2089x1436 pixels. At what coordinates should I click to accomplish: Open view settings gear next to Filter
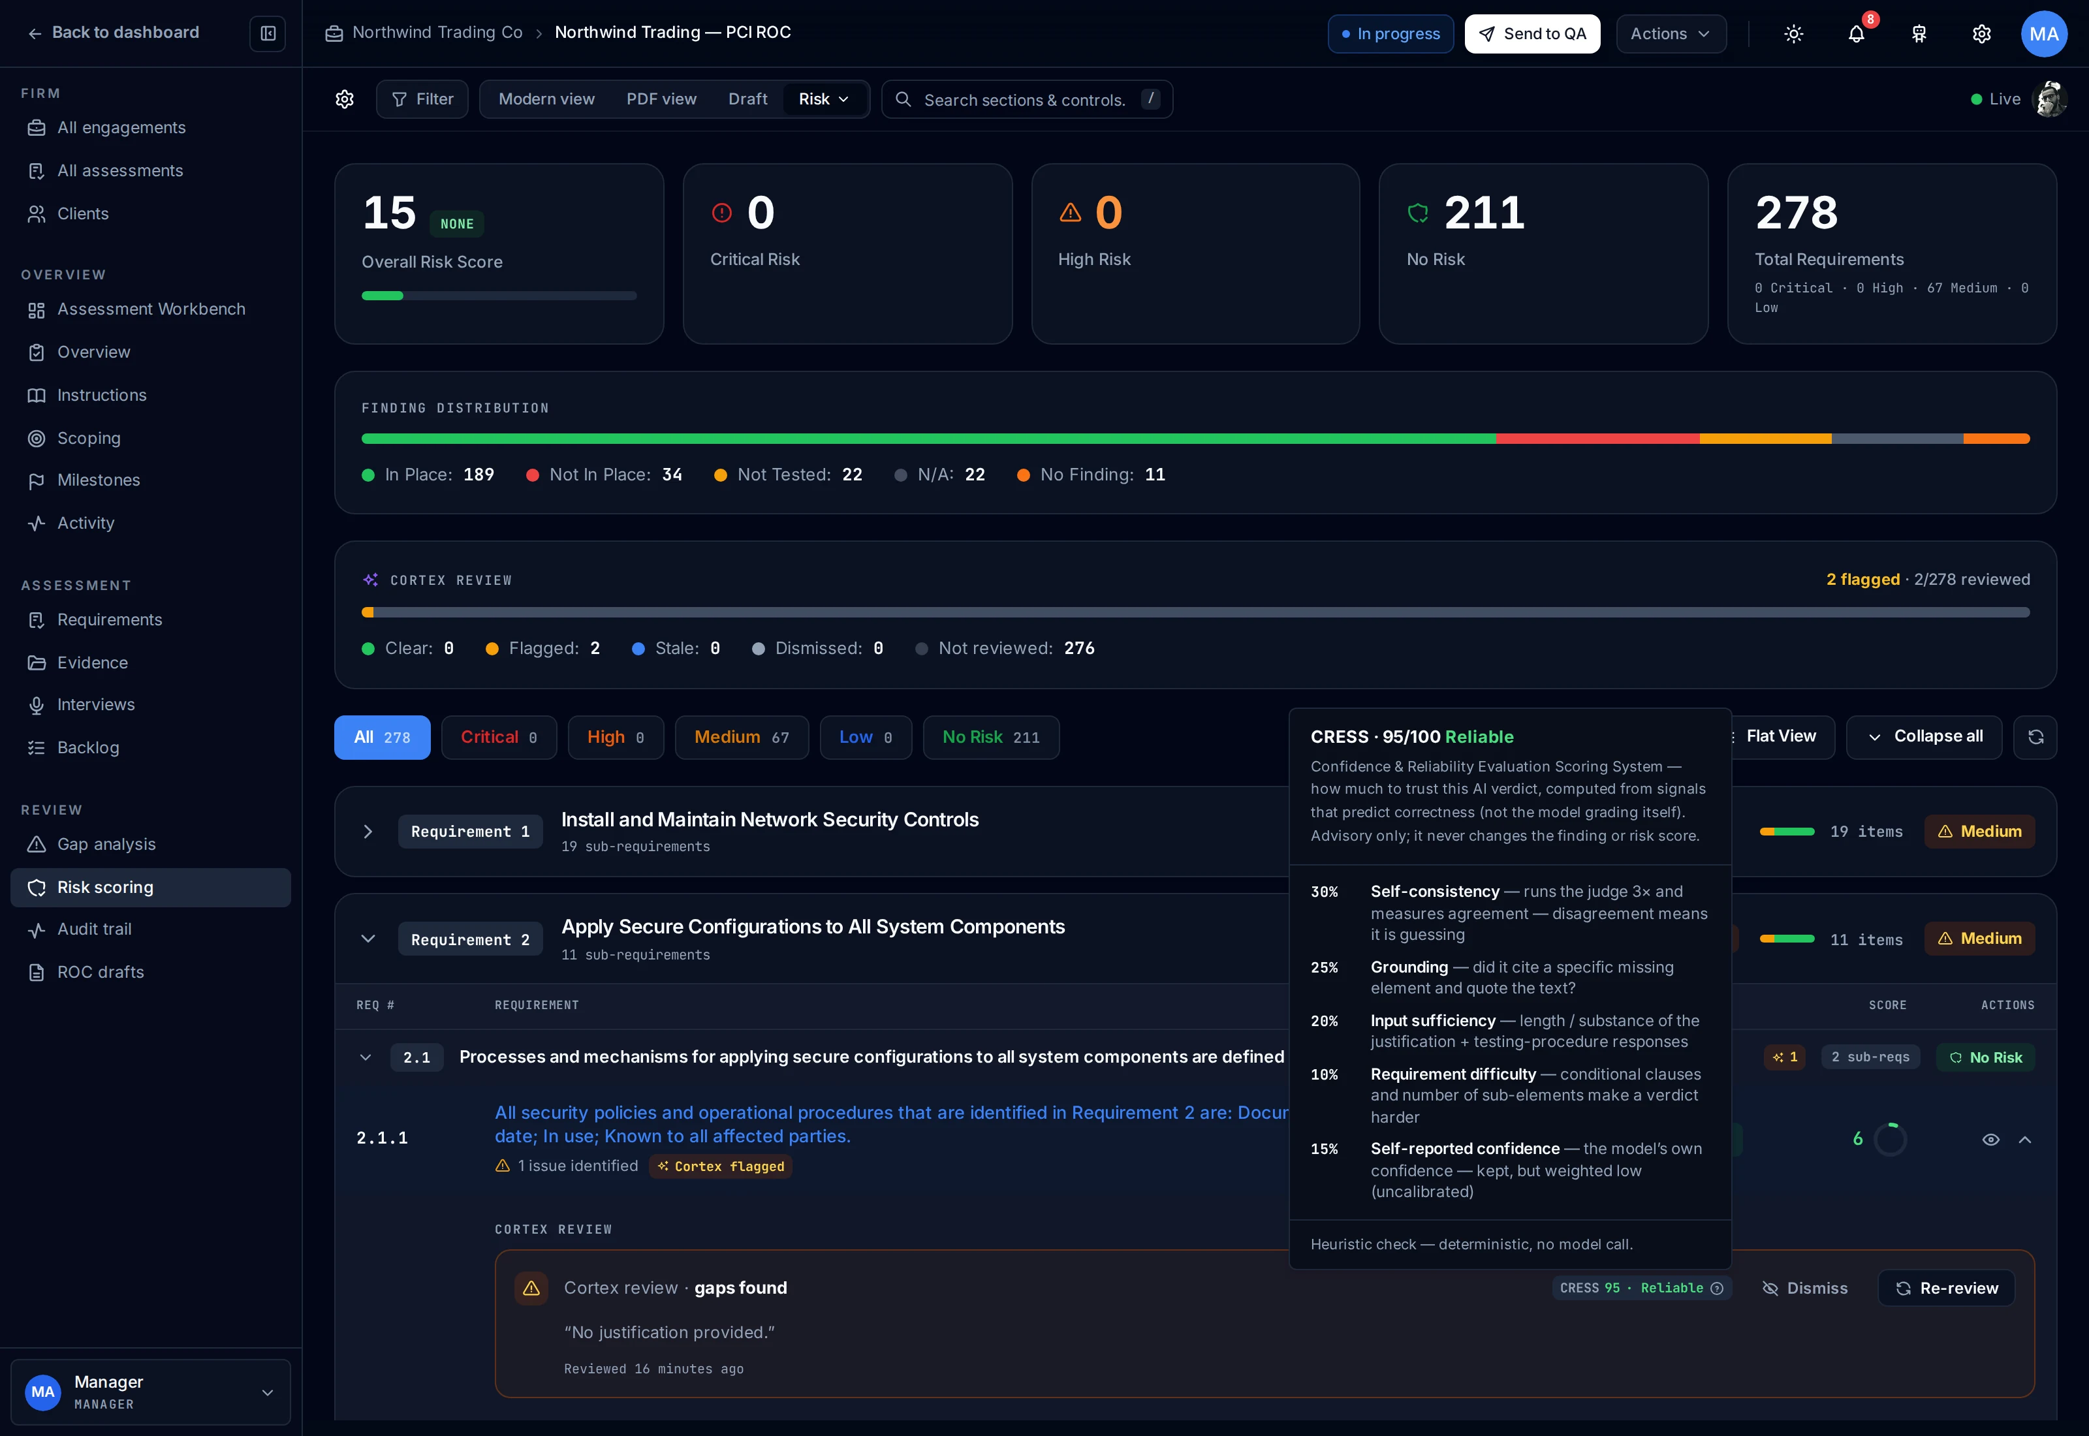(345, 99)
